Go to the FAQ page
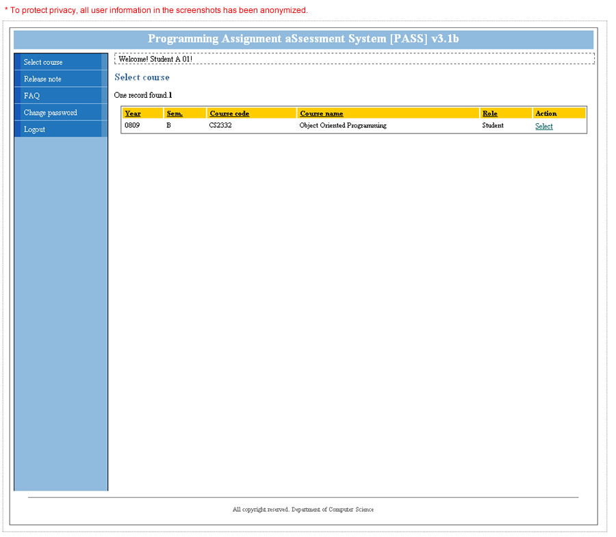This screenshot has height=537, width=616. click(x=31, y=96)
